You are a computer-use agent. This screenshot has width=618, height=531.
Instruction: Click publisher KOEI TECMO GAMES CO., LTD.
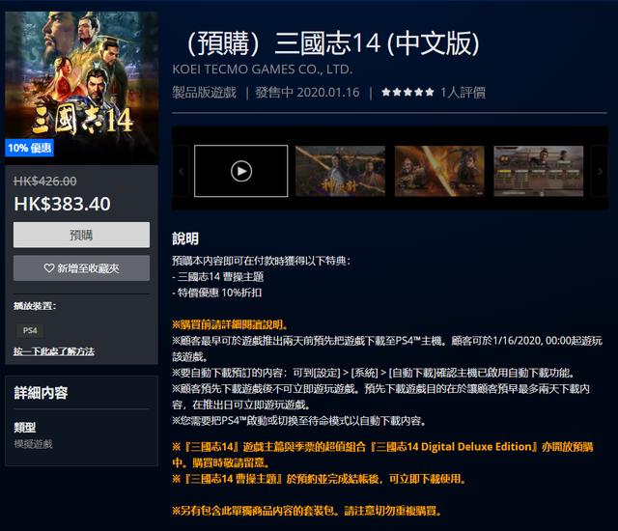tap(262, 70)
